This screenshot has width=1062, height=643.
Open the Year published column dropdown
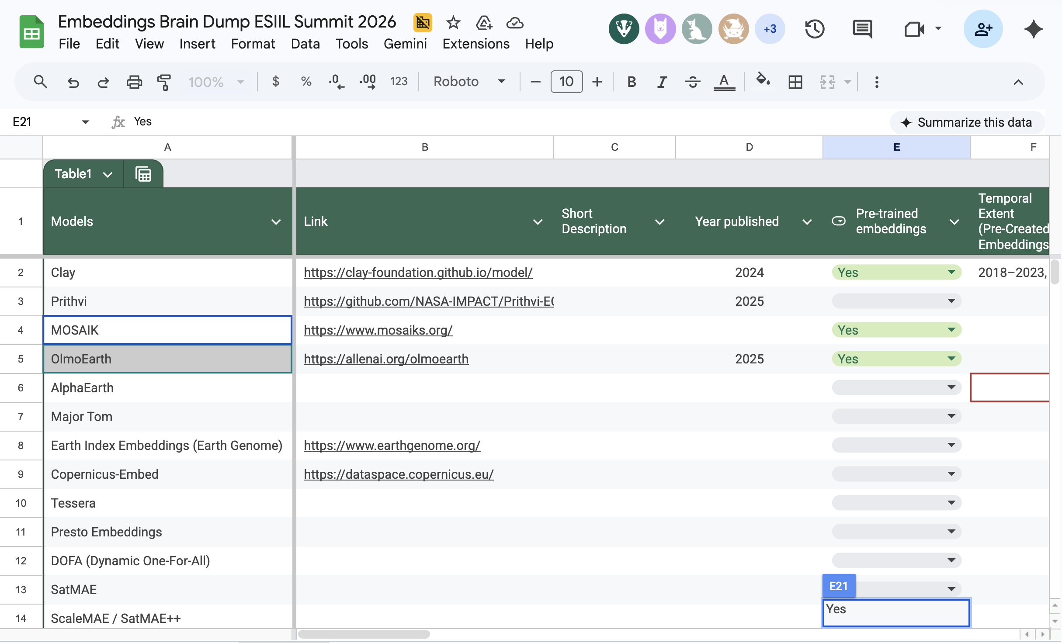point(807,222)
